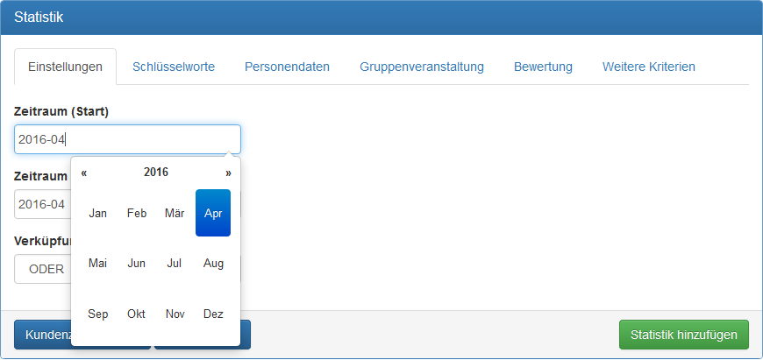Image resolution: width=763 pixels, height=360 pixels.
Task: Select Jan in the month picker
Action: [98, 213]
